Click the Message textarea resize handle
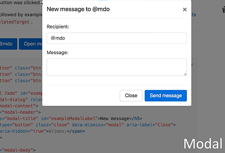The height and width of the screenshot is (153, 225). 185,74
